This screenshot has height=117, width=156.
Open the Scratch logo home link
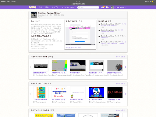tap(32, 7)
